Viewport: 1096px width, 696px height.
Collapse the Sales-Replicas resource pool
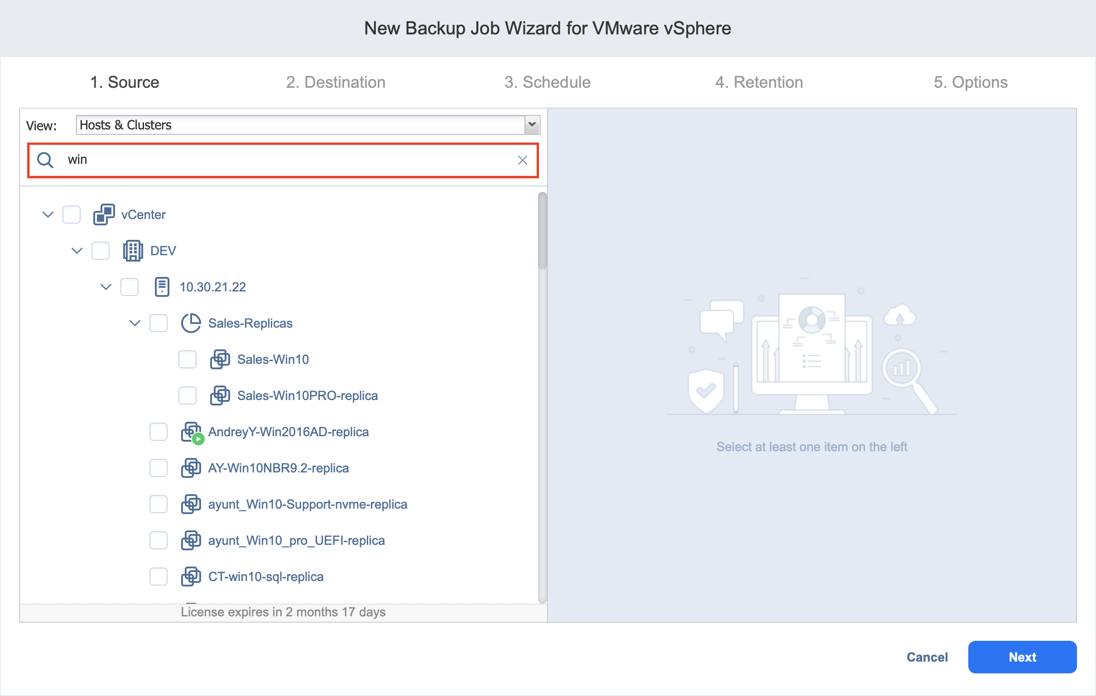[134, 323]
